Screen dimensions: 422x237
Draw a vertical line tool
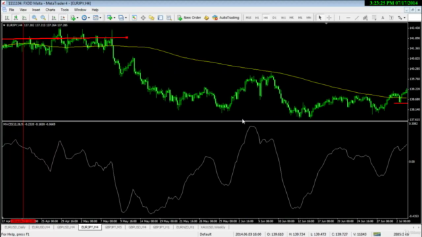(340, 18)
